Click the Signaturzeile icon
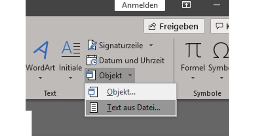 (x=92, y=45)
